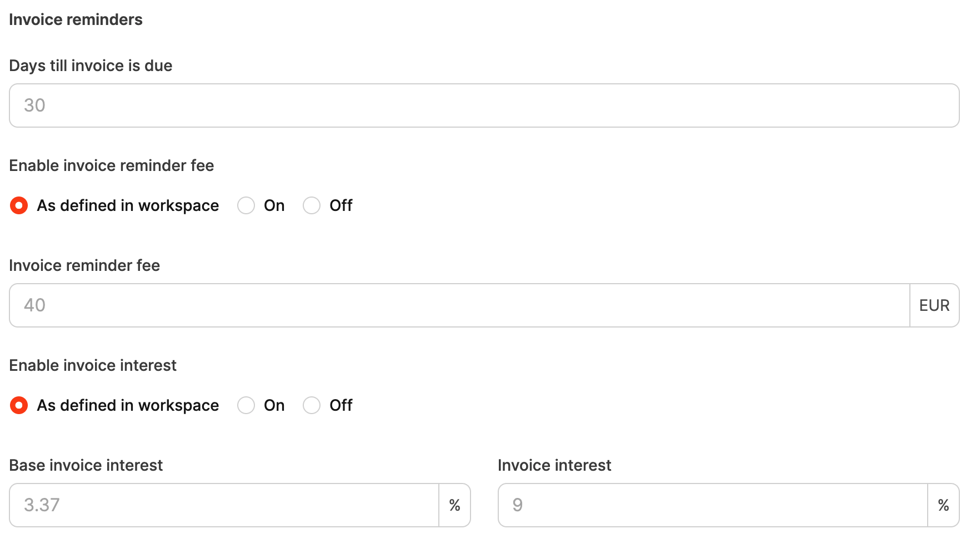Click the Base invoice interest input
Image resolution: width=971 pixels, height=544 pixels.
coord(224,505)
